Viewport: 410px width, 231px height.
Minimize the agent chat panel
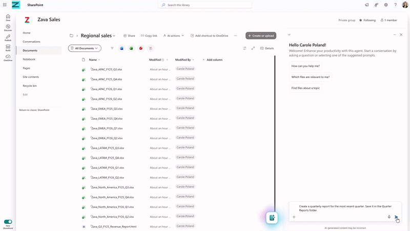point(395,34)
